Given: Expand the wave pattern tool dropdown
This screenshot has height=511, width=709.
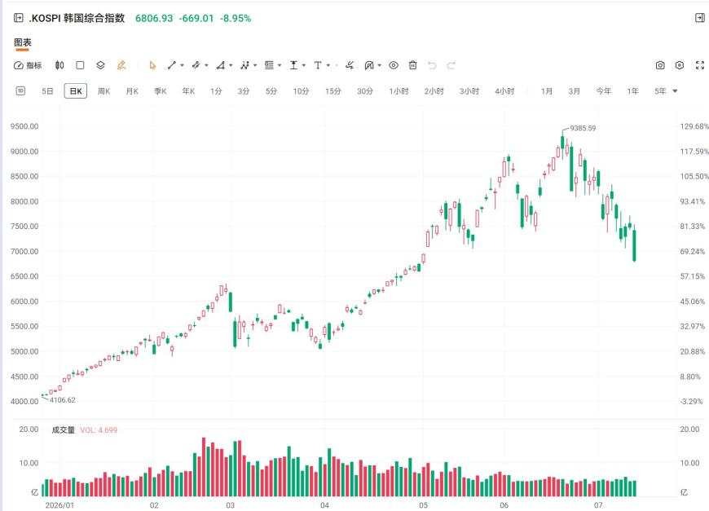Looking at the screenshot, I should pyautogui.click(x=255, y=65).
